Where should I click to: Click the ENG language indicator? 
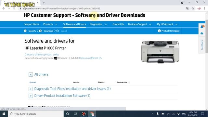tap(184, 114)
